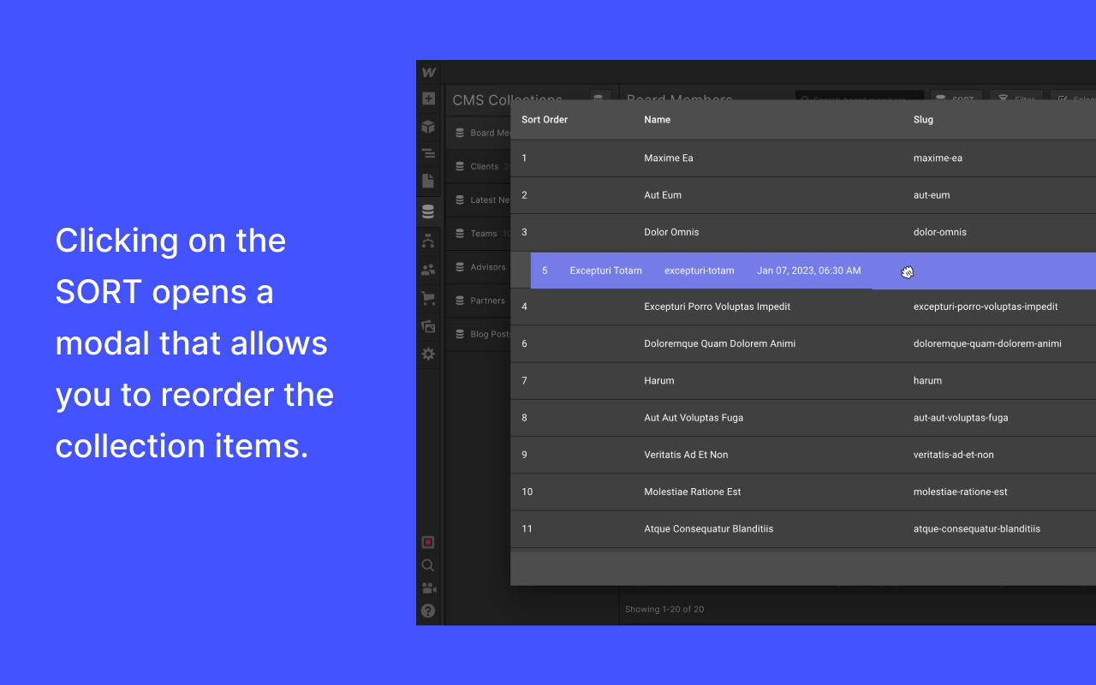This screenshot has height=685, width=1096.
Task: Select Excepturi Porro Voluptas Impedit row
Action: [803, 307]
